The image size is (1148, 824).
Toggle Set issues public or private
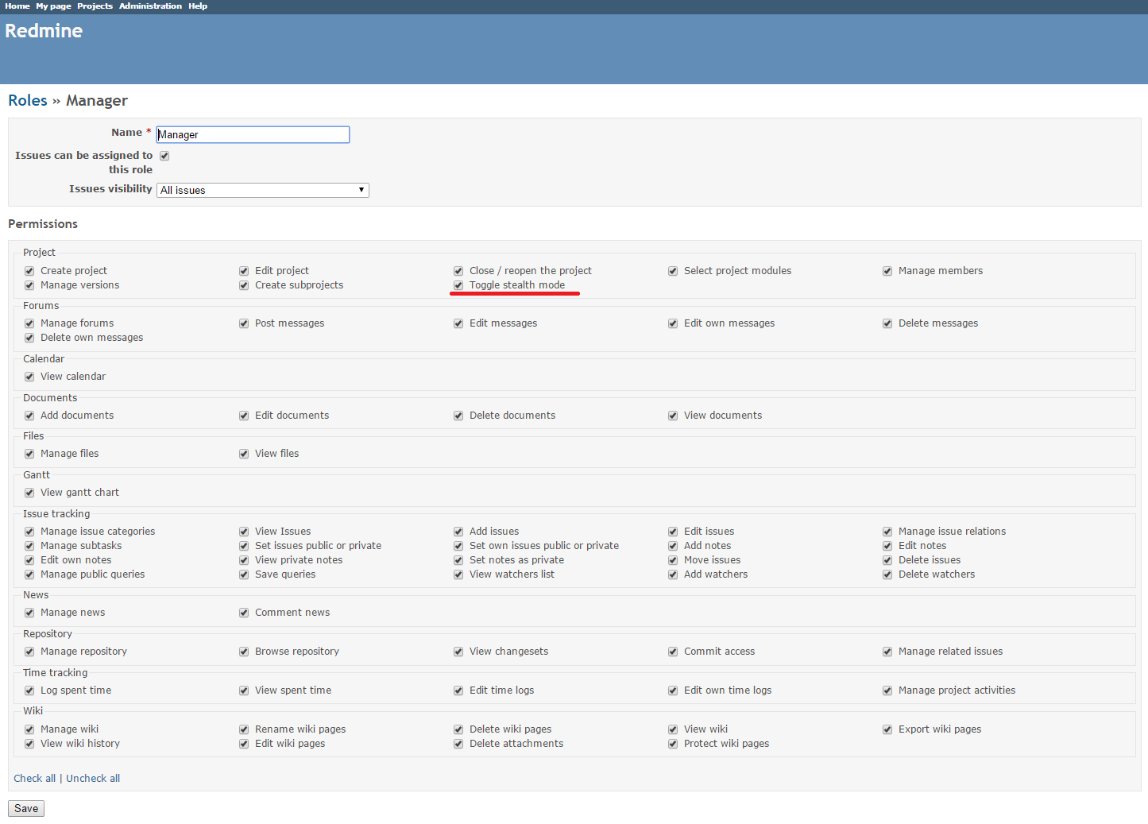[x=244, y=546]
